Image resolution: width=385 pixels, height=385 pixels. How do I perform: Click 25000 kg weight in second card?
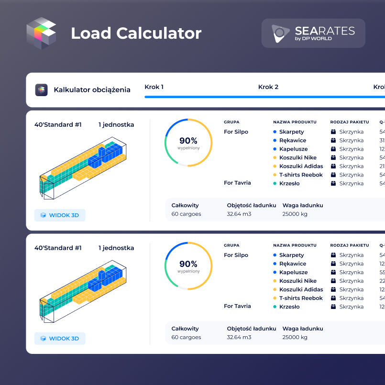(295, 337)
